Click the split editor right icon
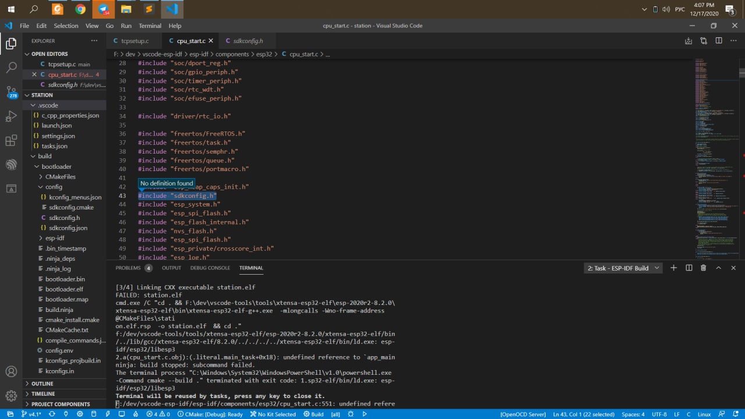Screen dimensions: 745x419 (719, 41)
